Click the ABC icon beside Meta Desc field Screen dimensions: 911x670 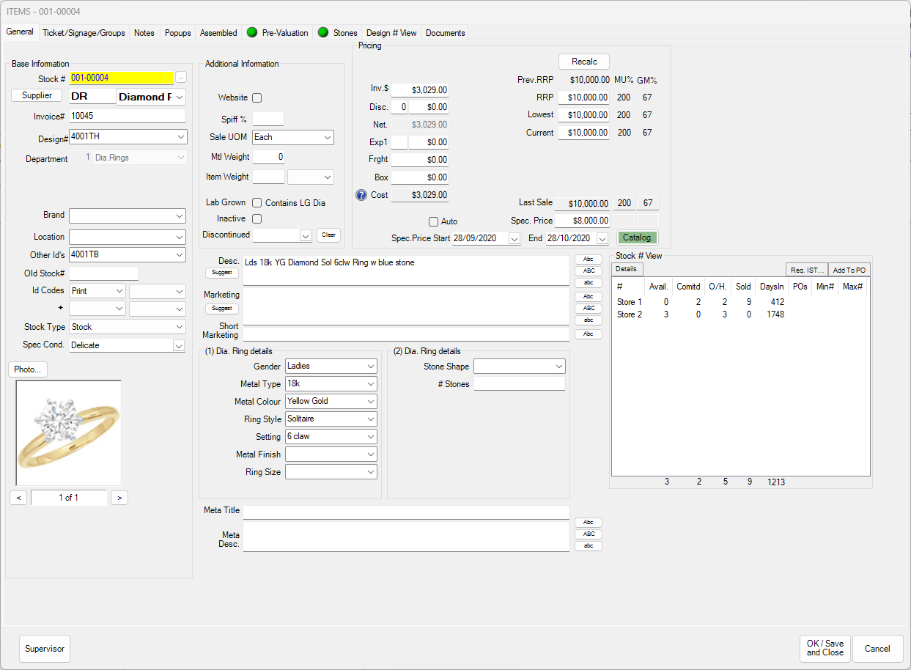click(588, 534)
